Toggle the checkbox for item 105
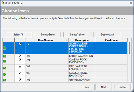The width and height of the screenshot is (134, 92). [20, 73]
